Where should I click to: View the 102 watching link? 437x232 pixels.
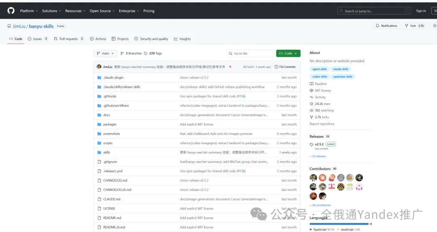322,111
